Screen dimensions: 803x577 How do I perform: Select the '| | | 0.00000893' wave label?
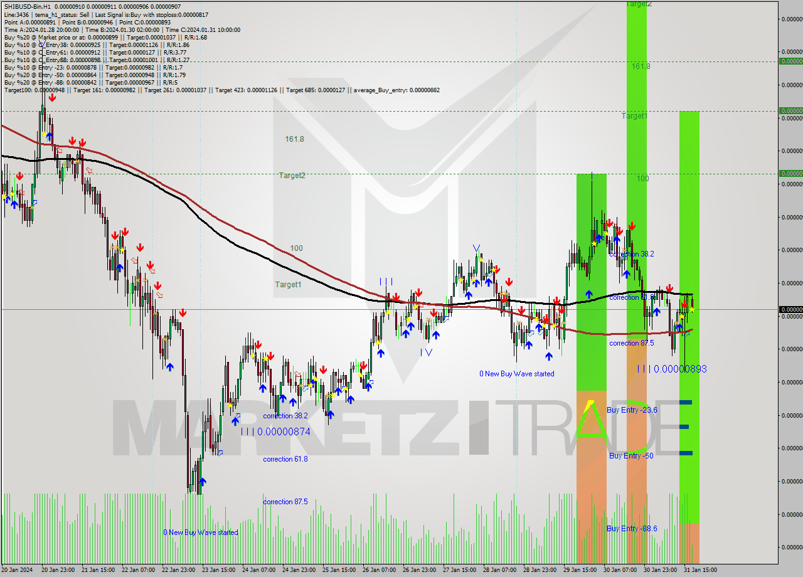click(x=672, y=369)
